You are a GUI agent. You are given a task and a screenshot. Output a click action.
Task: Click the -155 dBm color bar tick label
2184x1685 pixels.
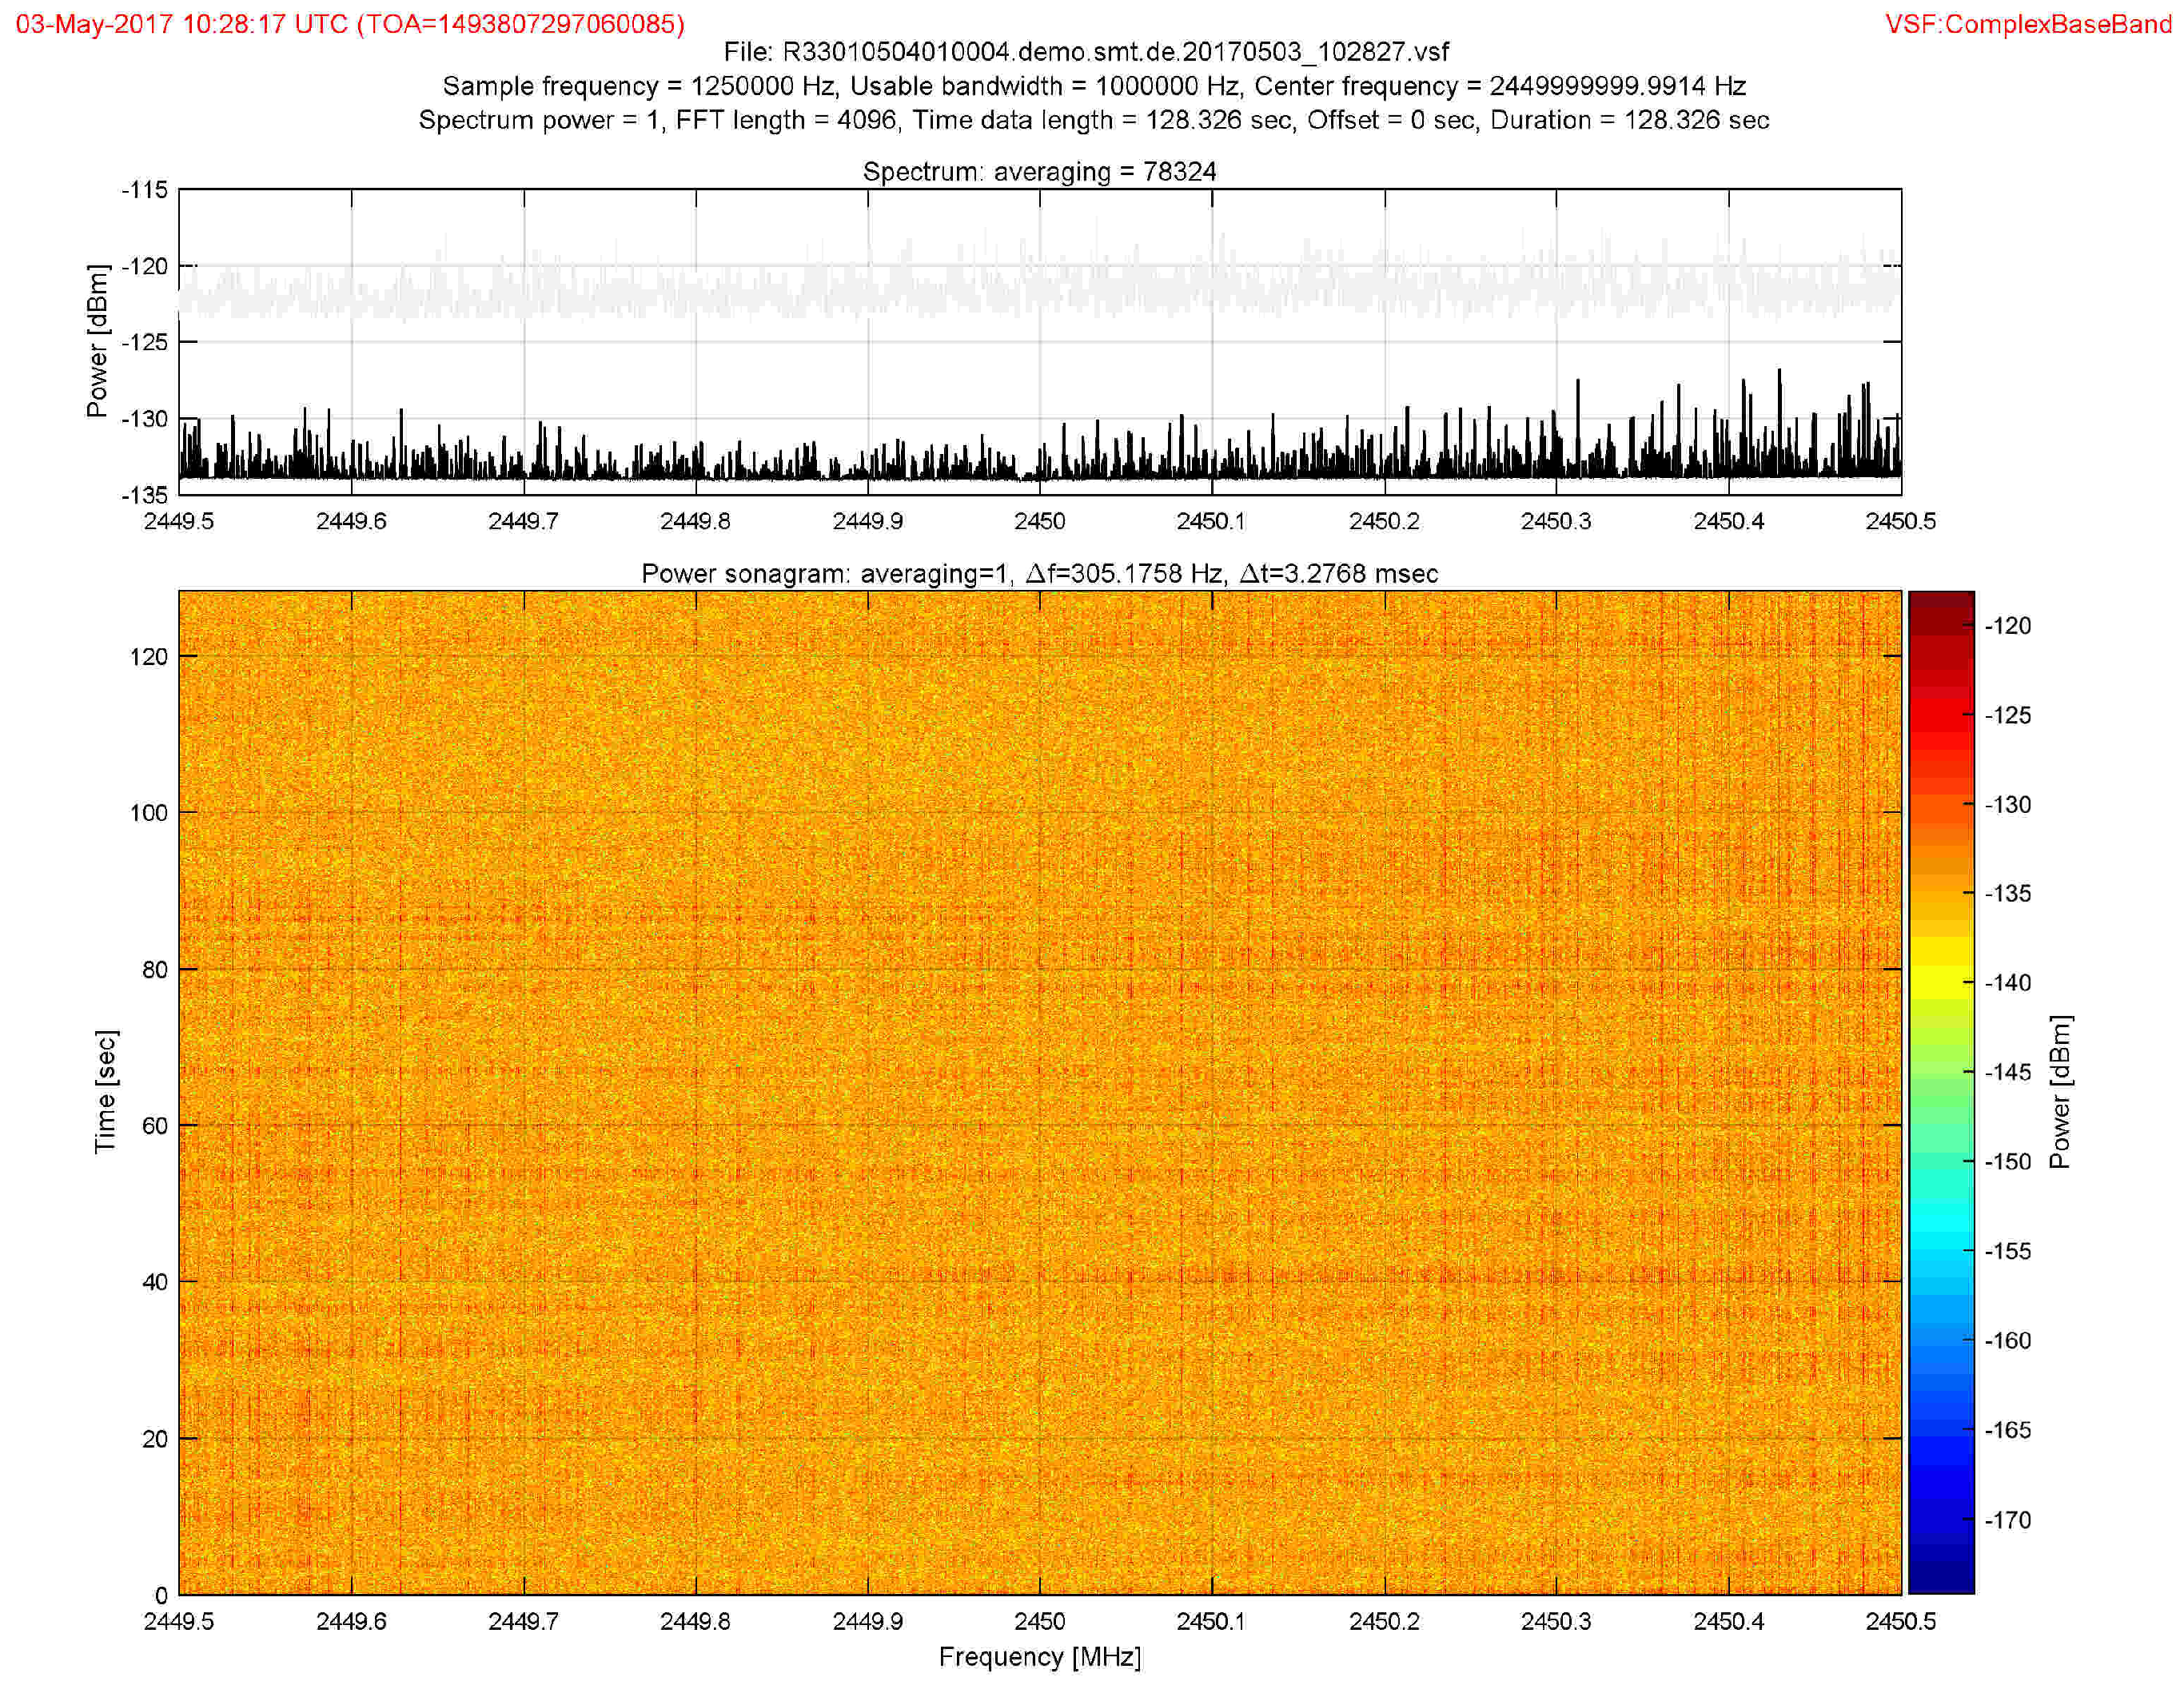[x=2007, y=1251]
